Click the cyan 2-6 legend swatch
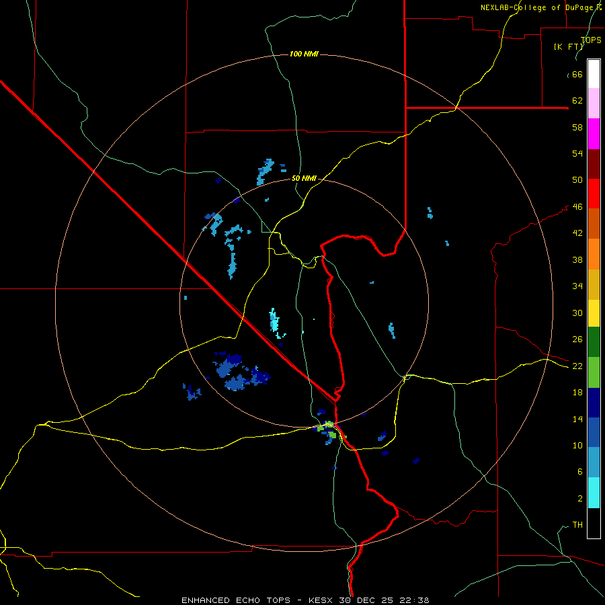 [x=594, y=493]
